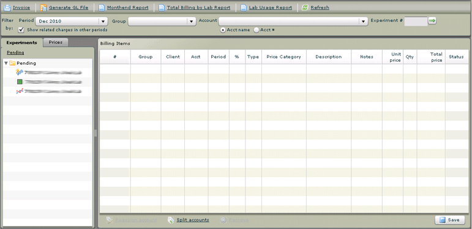
Task: Click the Split accounts link
Action: pyautogui.click(x=193, y=220)
